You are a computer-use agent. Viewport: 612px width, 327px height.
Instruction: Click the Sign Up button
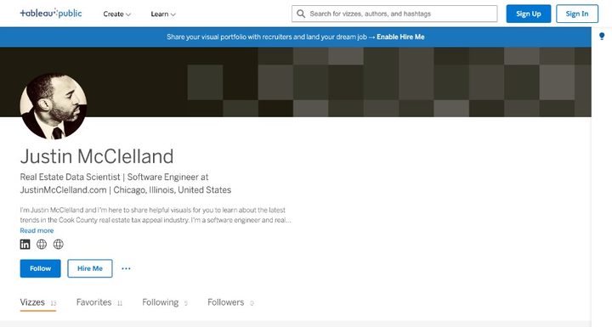pyautogui.click(x=529, y=14)
